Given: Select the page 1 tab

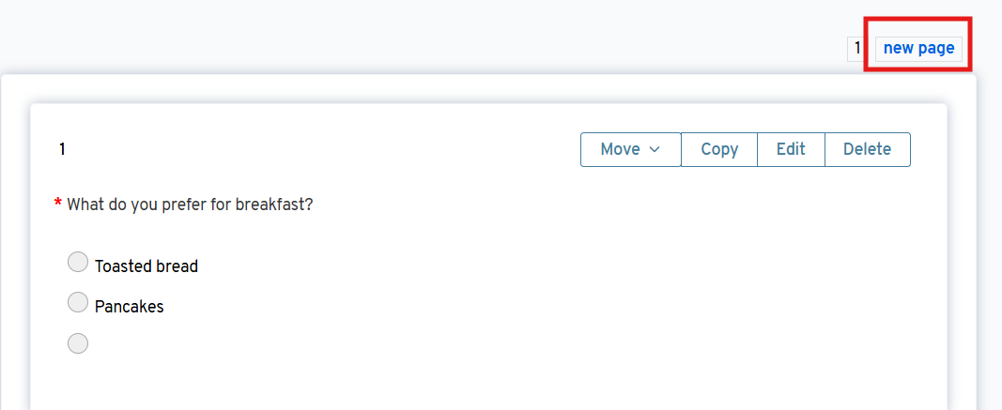Looking at the screenshot, I should (x=857, y=49).
